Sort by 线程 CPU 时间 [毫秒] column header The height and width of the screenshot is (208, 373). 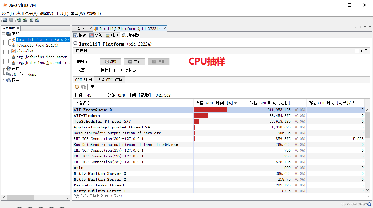[277, 103]
